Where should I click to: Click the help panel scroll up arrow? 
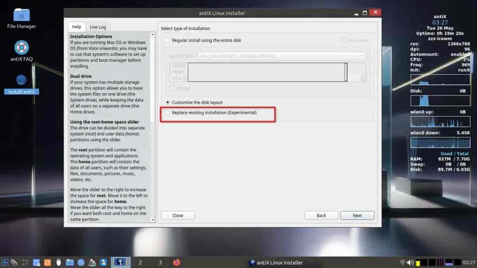[153, 34]
